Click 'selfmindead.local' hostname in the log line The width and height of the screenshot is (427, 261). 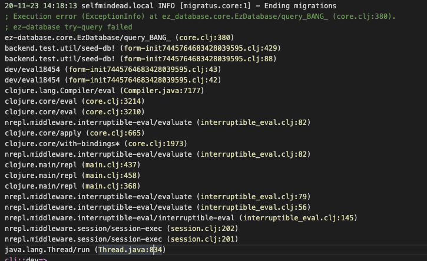[x=118, y=6]
